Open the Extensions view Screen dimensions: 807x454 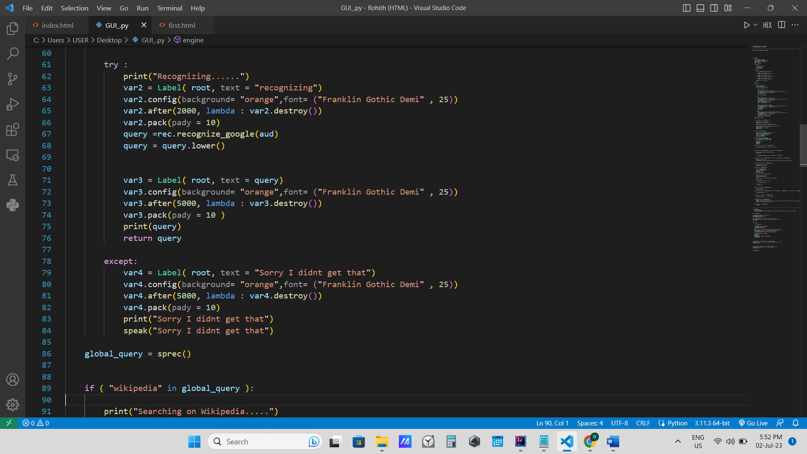[13, 129]
